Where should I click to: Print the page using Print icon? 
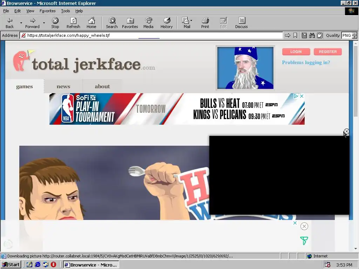click(x=205, y=23)
